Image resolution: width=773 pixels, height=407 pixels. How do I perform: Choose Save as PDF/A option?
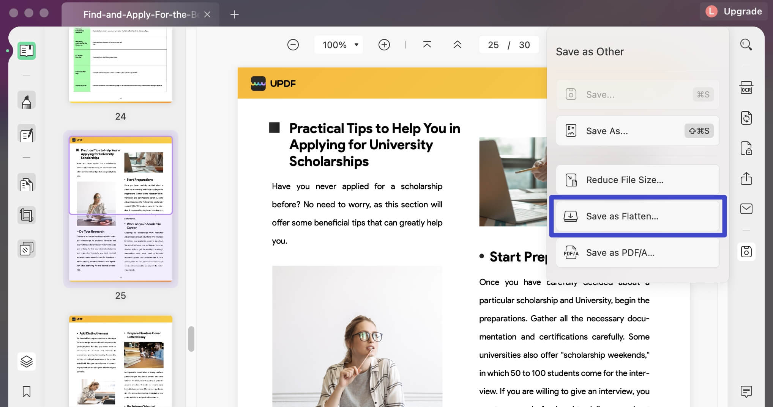click(637, 252)
